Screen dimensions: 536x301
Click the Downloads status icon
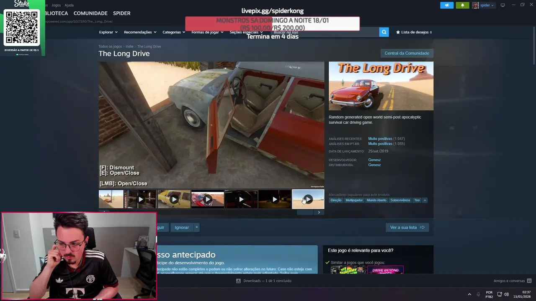click(238, 281)
